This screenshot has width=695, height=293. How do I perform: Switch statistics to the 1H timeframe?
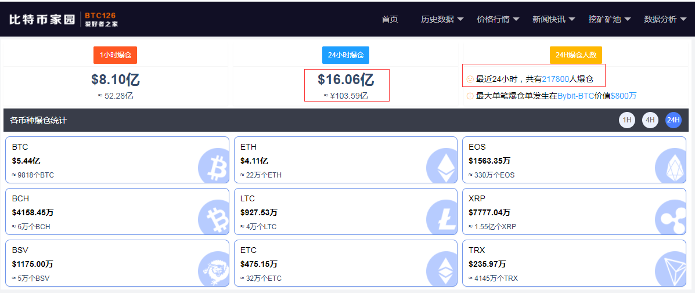coord(627,120)
